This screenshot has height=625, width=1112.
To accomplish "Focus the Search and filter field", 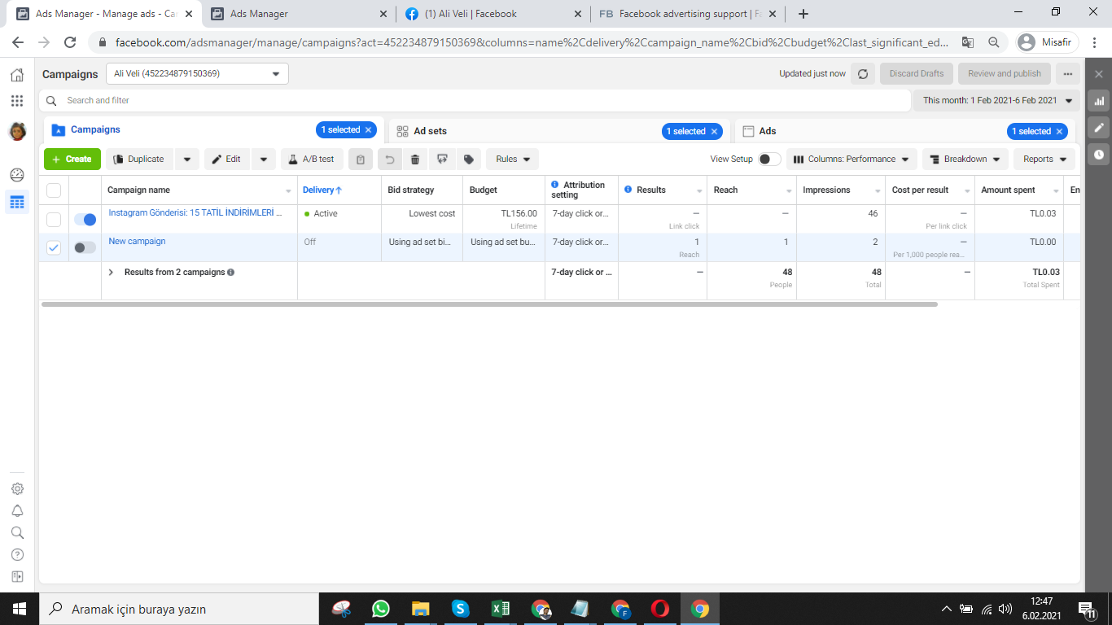I will [475, 101].
